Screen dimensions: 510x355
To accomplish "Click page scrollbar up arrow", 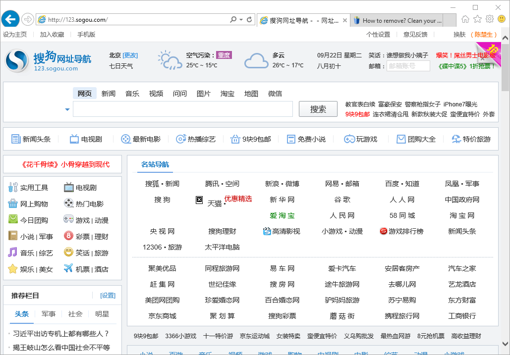I will click(x=505, y=38).
